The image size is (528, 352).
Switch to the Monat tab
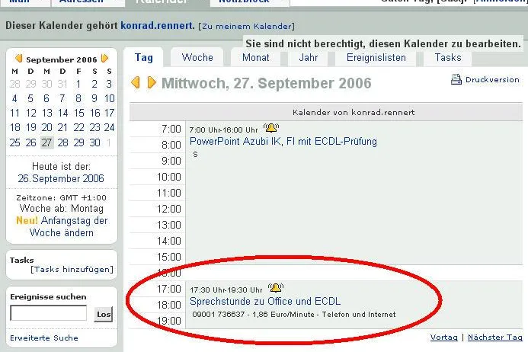point(255,58)
